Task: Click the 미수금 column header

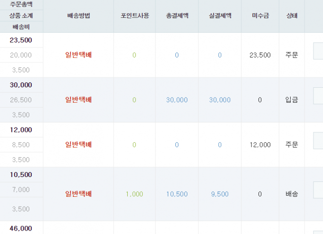Action: tap(260, 16)
